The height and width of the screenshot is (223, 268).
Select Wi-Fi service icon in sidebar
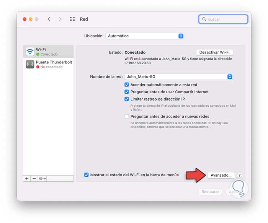coord(30,51)
